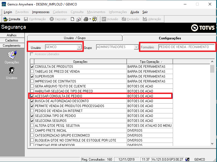Open the Consulta menu in menu bar

point(77,12)
